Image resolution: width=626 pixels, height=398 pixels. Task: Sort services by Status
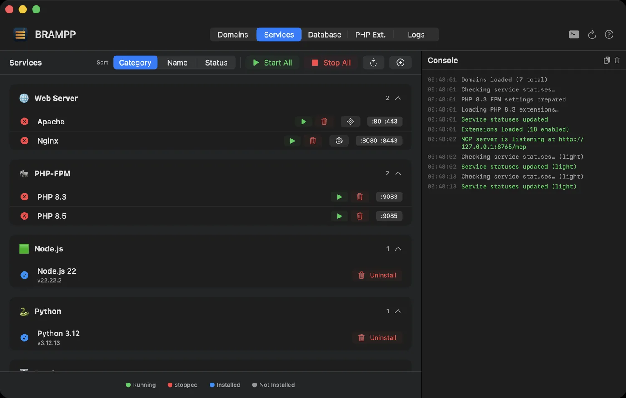point(216,63)
